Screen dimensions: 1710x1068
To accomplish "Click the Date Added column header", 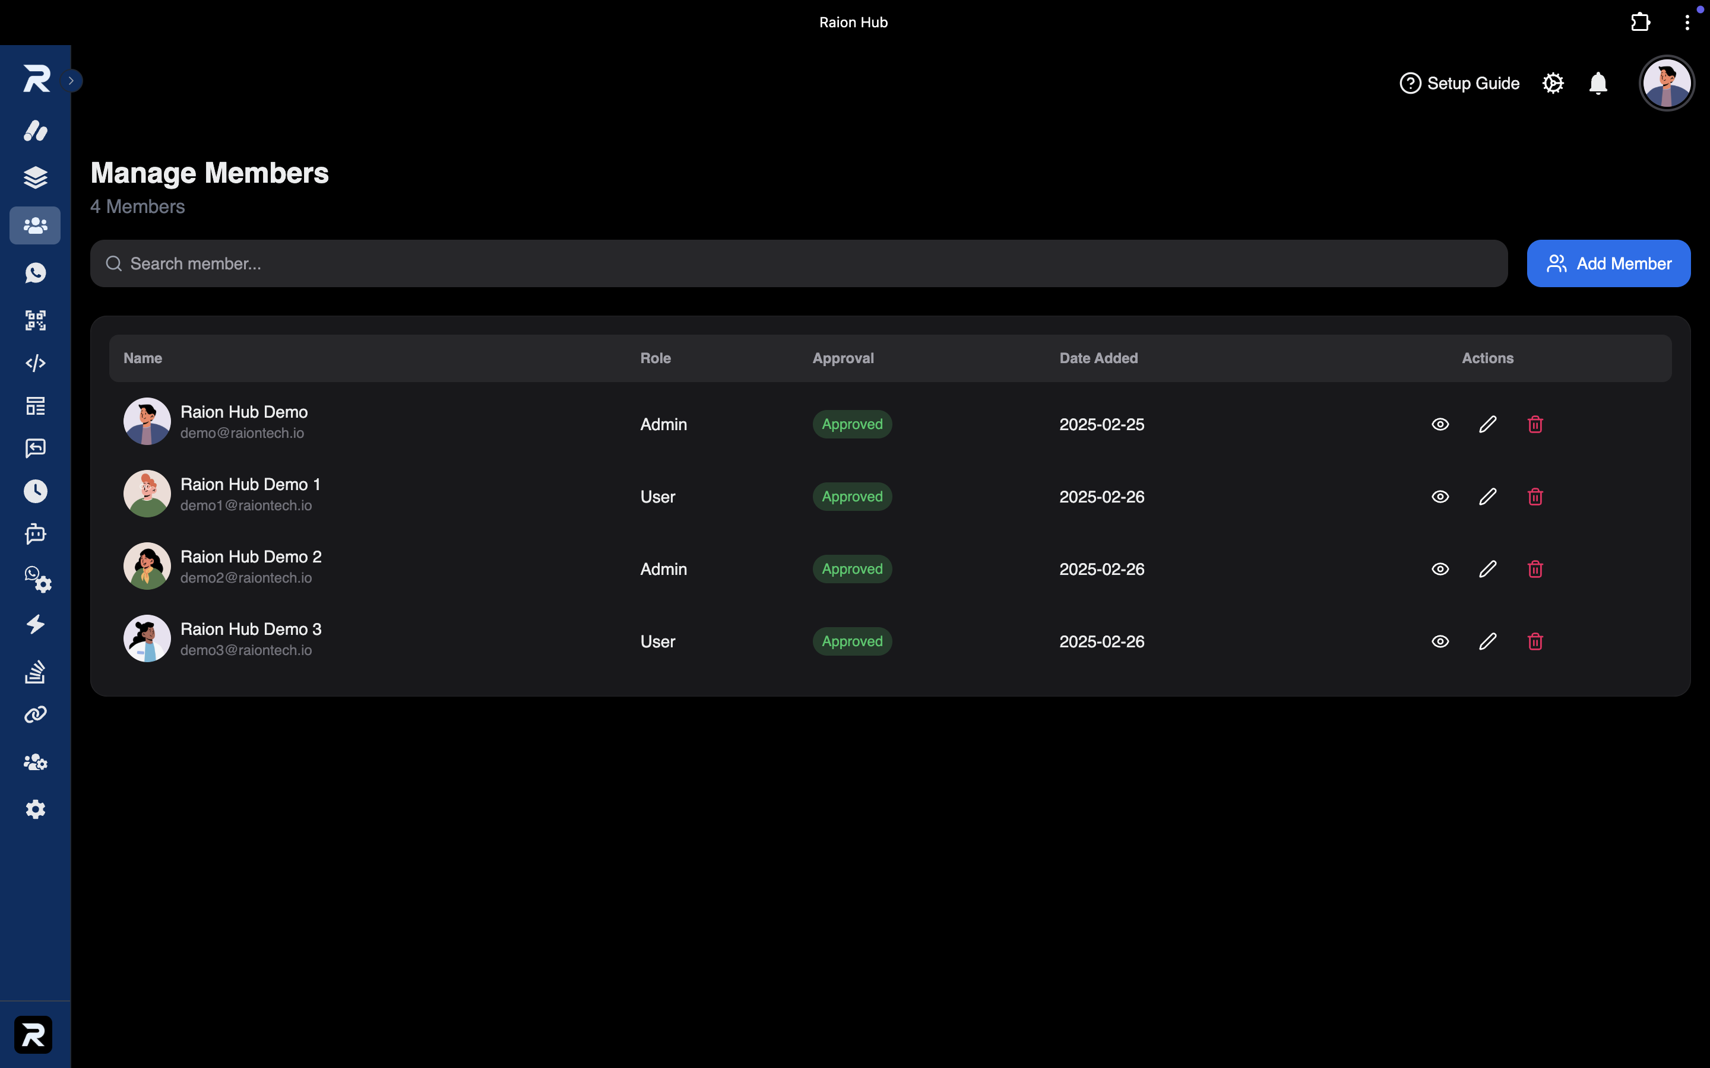I will point(1099,358).
